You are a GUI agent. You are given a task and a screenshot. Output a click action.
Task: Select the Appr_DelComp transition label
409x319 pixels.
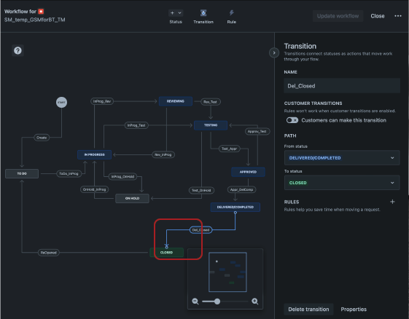point(242,190)
